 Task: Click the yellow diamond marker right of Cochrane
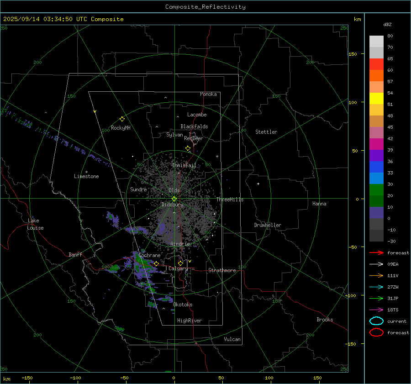pyautogui.click(x=157, y=264)
